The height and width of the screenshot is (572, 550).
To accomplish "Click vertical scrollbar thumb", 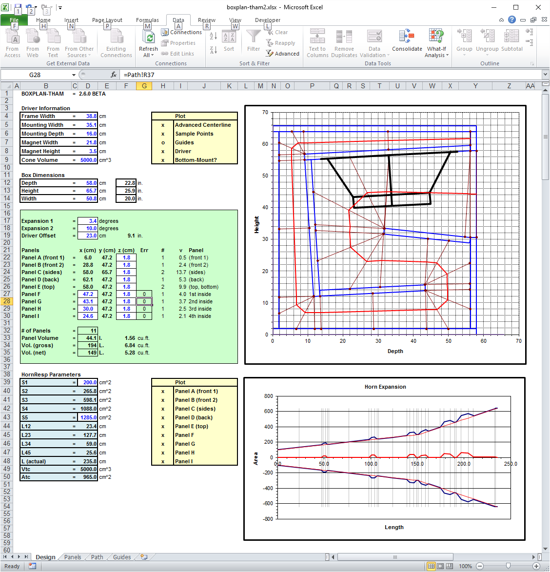I will coord(545,137).
